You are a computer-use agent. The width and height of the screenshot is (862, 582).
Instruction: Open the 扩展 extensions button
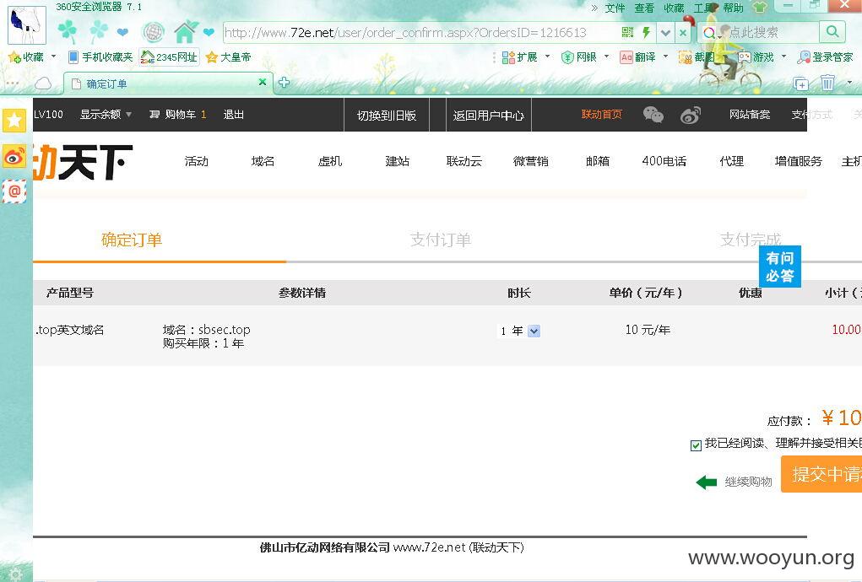coord(519,57)
